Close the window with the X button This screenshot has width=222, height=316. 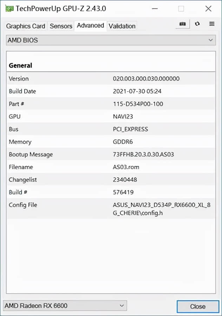click(208, 9)
